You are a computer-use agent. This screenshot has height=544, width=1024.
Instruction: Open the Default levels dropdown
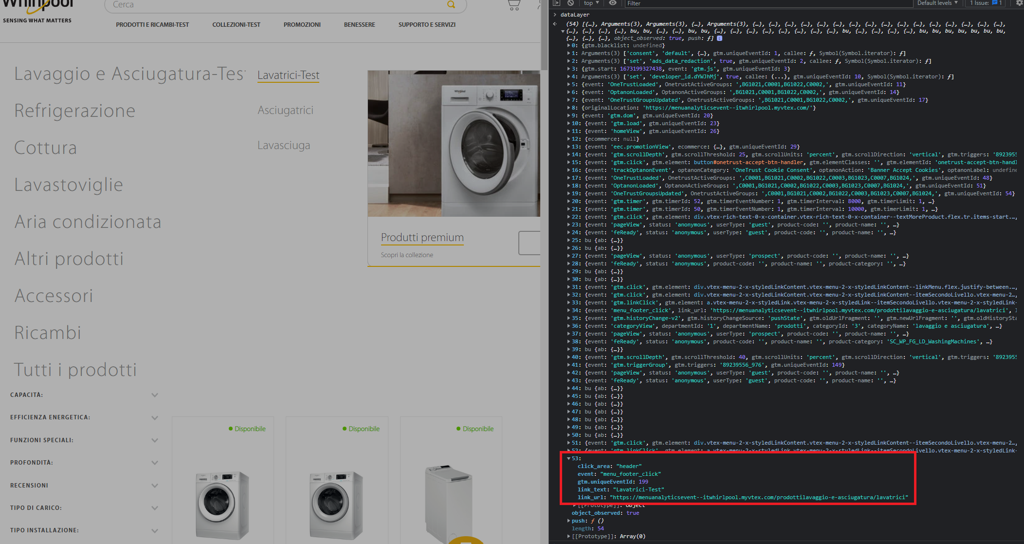coord(937,3)
